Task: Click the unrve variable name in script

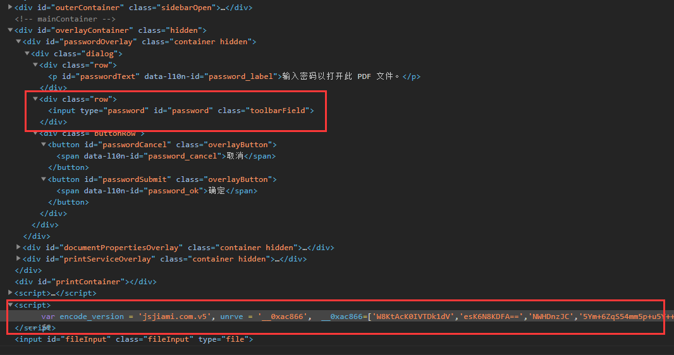Action: coord(231,316)
